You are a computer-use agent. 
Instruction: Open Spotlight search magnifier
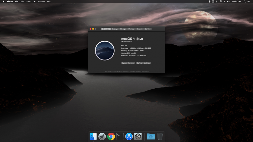(x=245, y=2)
